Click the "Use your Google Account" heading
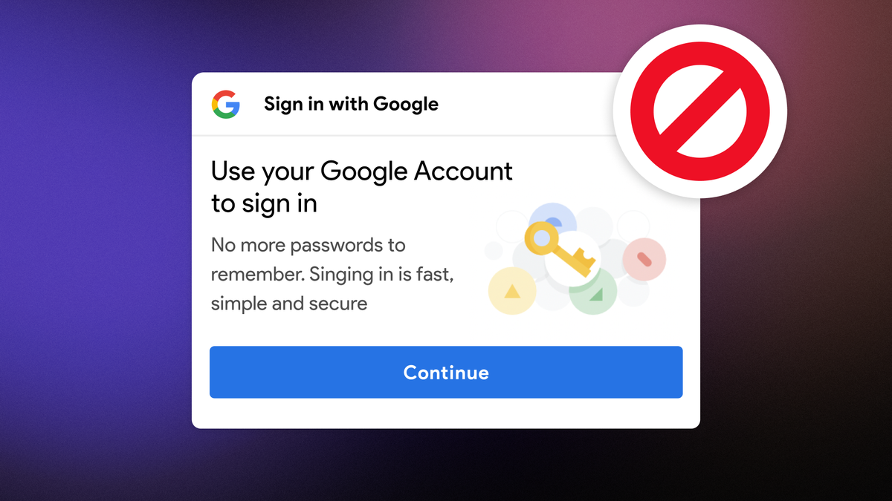Image resolution: width=892 pixels, height=501 pixels. (x=362, y=172)
